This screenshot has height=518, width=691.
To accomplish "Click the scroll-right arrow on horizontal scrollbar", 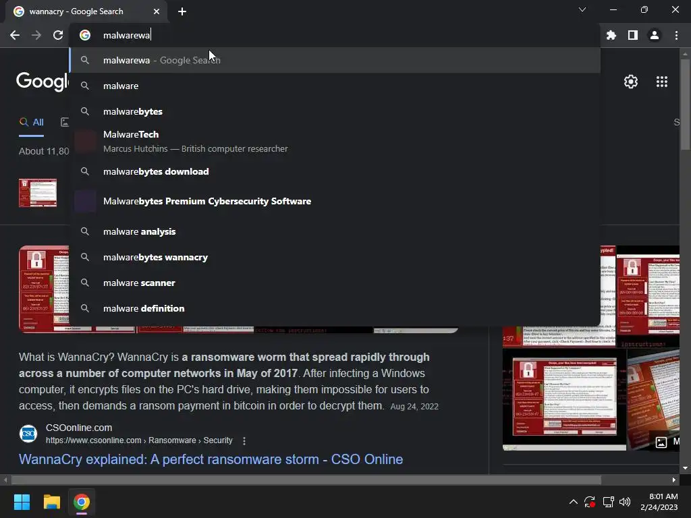I will (x=674, y=480).
